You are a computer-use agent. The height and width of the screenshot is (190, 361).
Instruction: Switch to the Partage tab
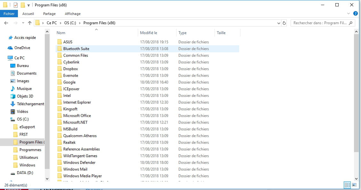tap(49, 14)
